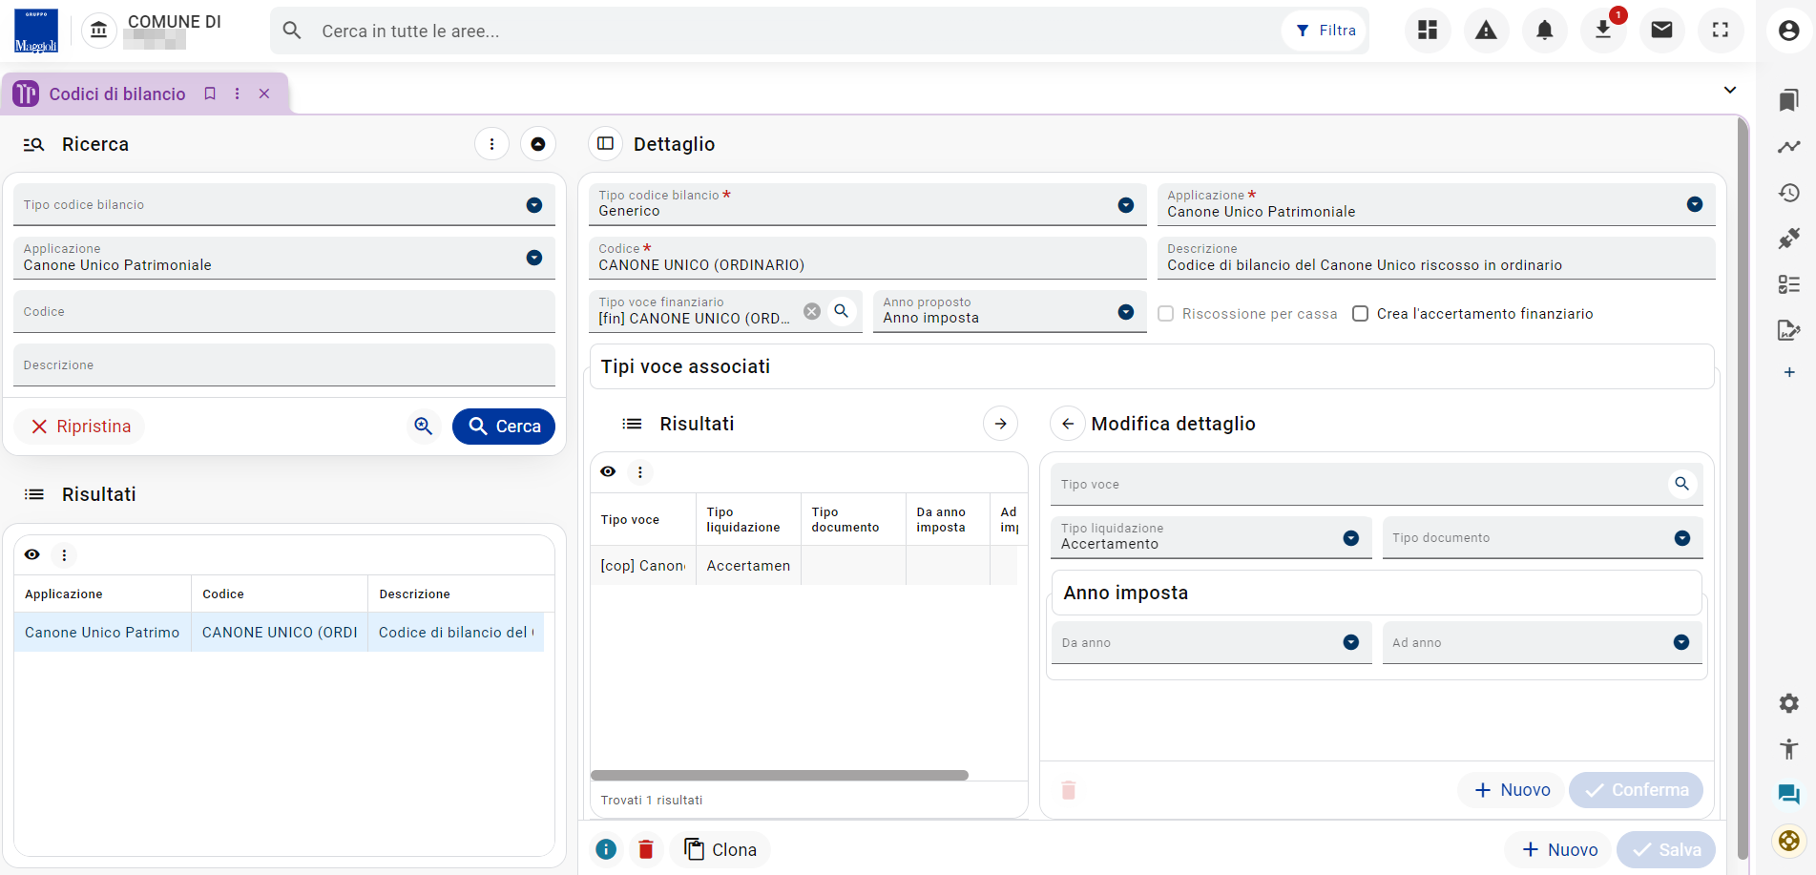This screenshot has width=1816, height=875.
Task: Open bookmarks icon in right sidebar
Action: pos(1789,100)
